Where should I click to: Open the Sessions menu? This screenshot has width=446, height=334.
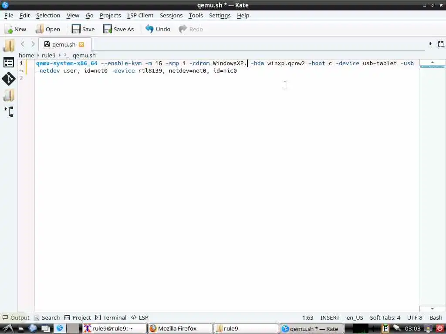(171, 15)
